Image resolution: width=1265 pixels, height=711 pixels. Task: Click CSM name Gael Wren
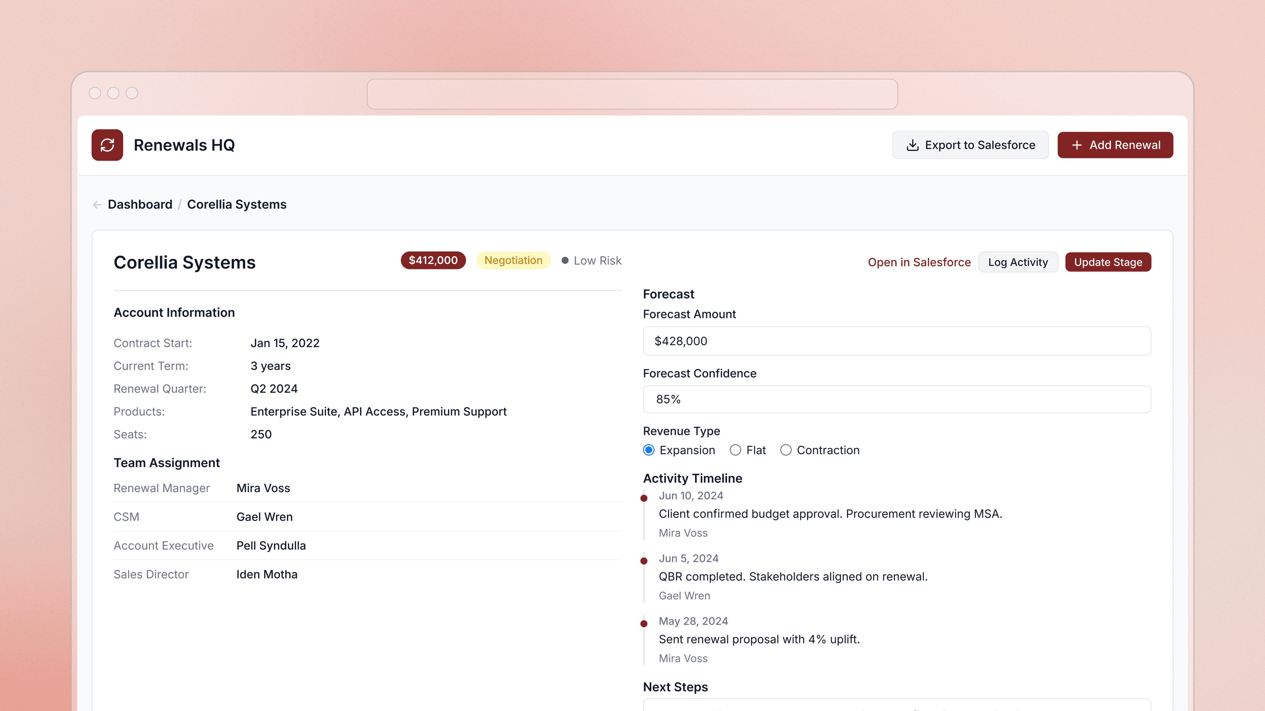(264, 517)
